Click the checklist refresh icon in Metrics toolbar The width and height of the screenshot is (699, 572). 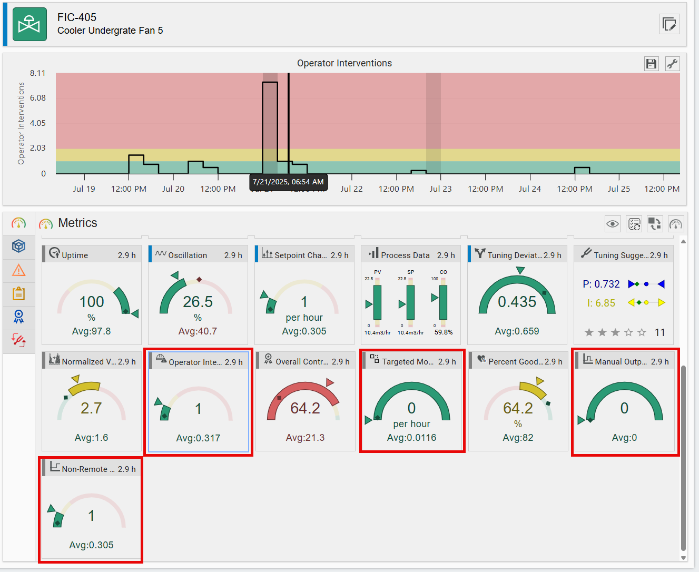point(634,224)
